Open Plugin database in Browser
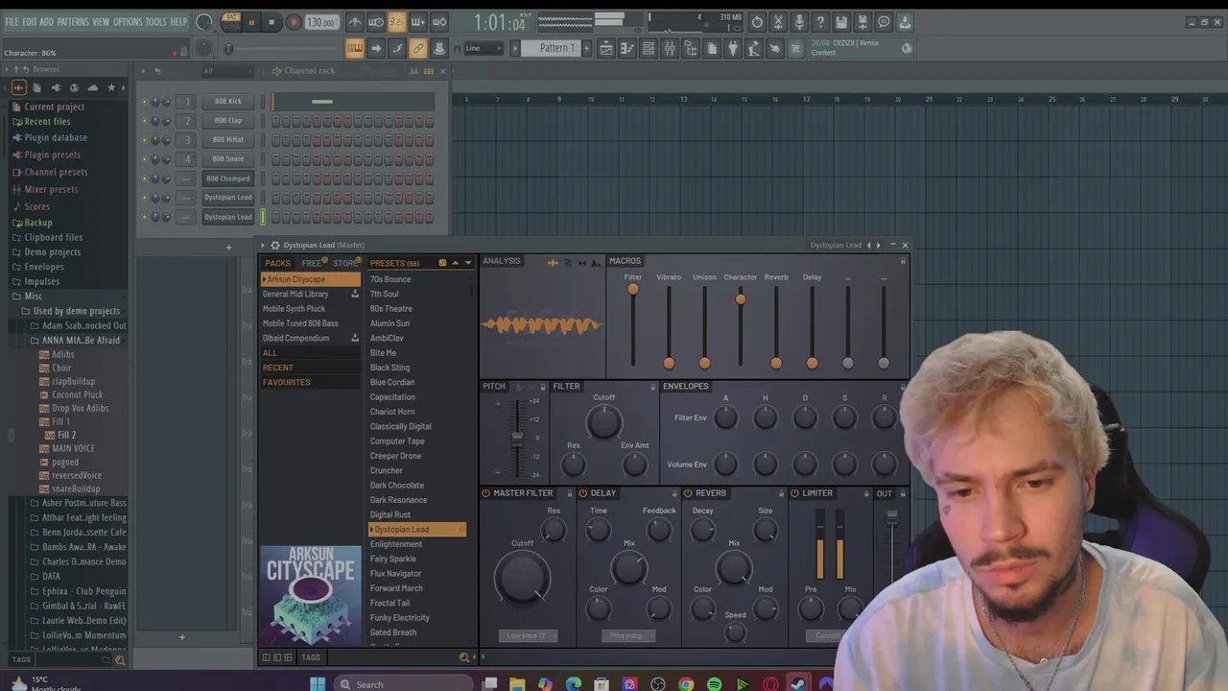The image size is (1228, 691). tap(56, 137)
